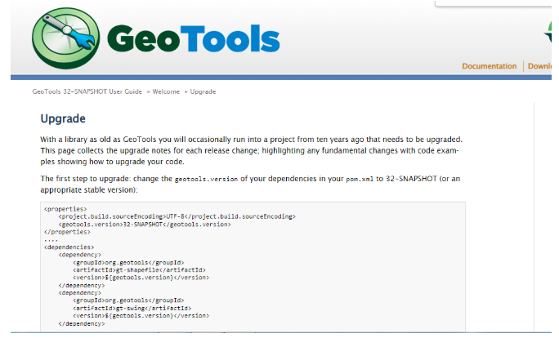Image resolution: width=559 pixels, height=338 pixels.
Task: Open the Download navigation link
Action: [540, 66]
